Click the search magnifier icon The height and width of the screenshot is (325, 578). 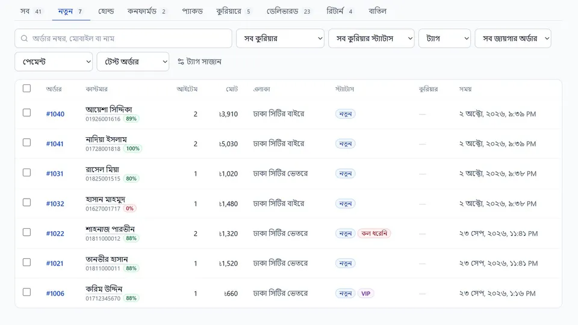[x=24, y=39]
